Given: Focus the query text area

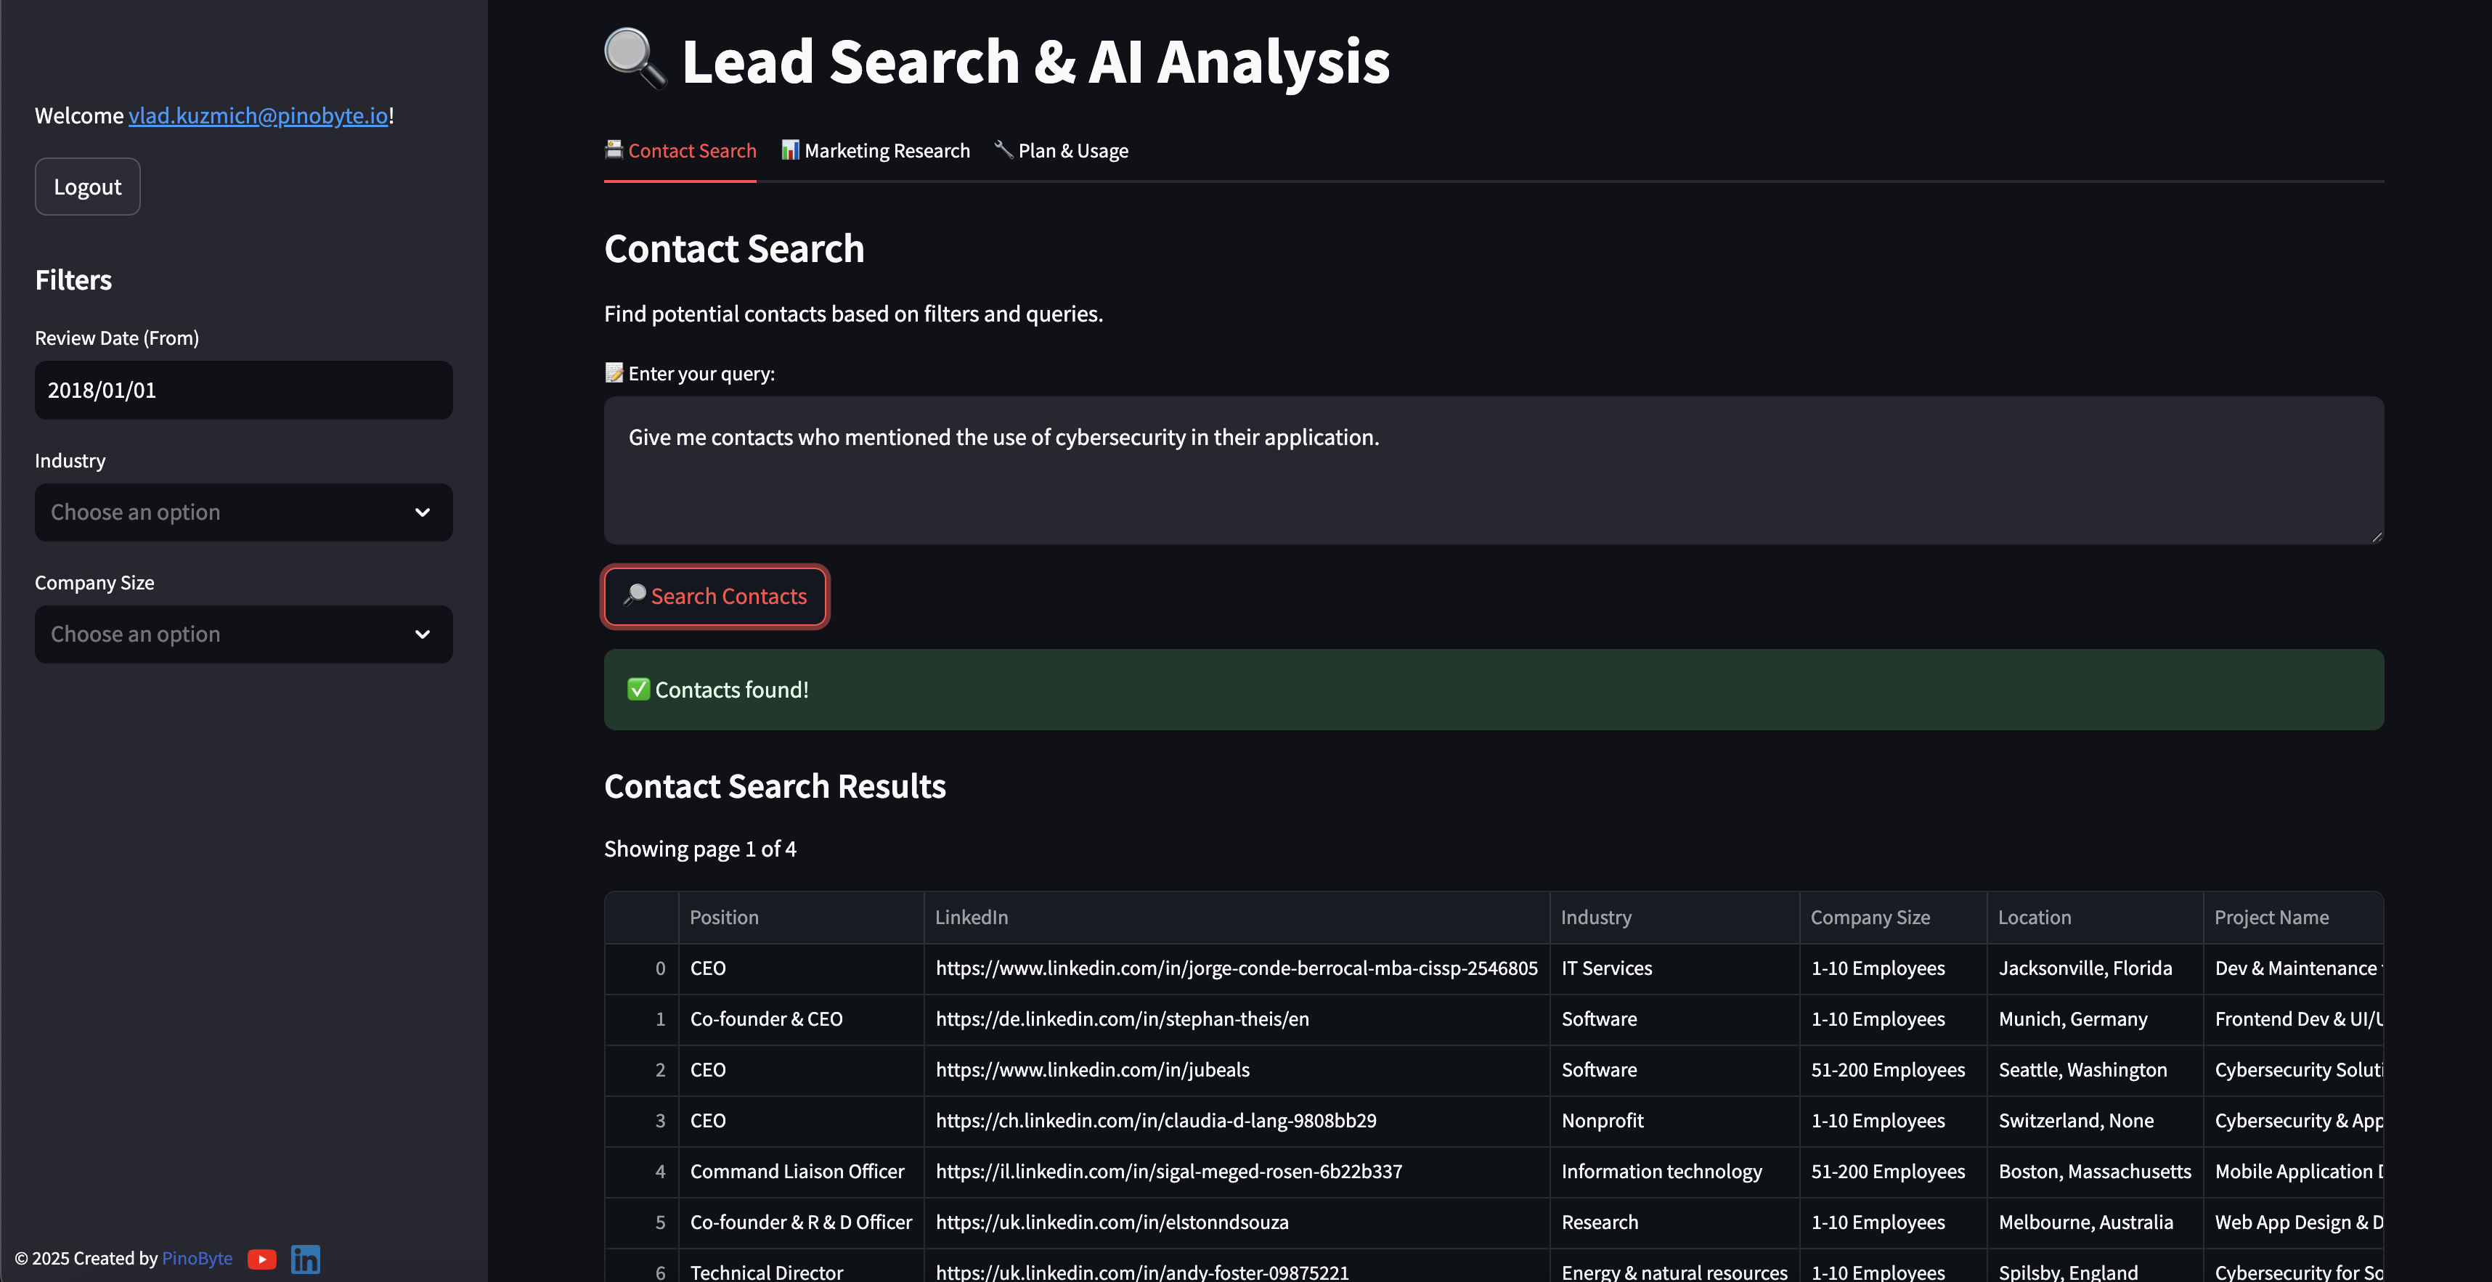Looking at the screenshot, I should [x=1493, y=470].
